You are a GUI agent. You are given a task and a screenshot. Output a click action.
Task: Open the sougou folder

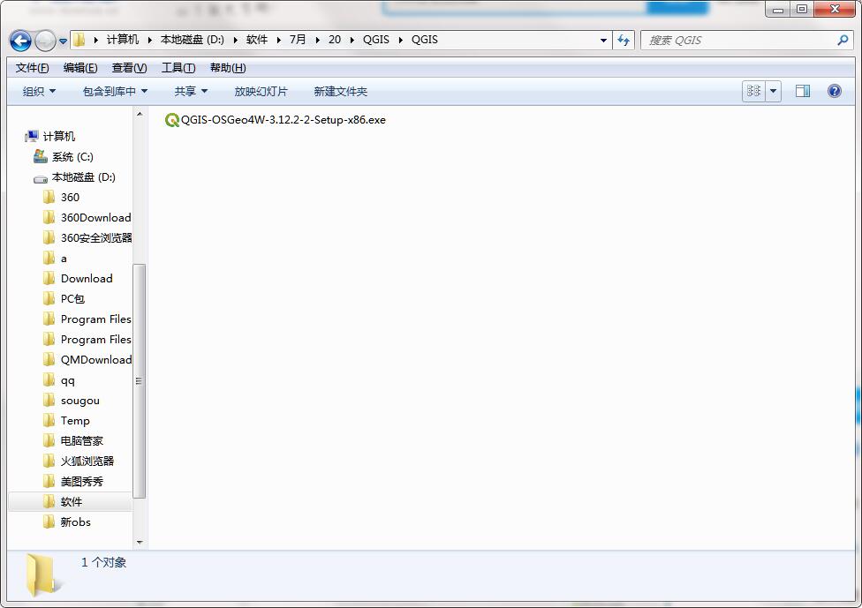(80, 401)
